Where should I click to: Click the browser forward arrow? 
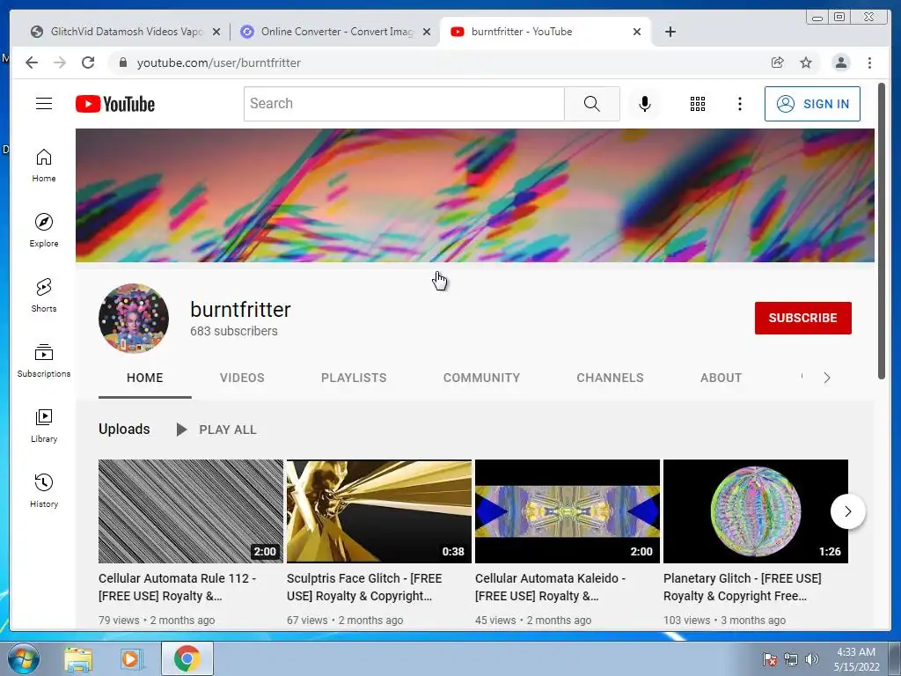point(60,62)
